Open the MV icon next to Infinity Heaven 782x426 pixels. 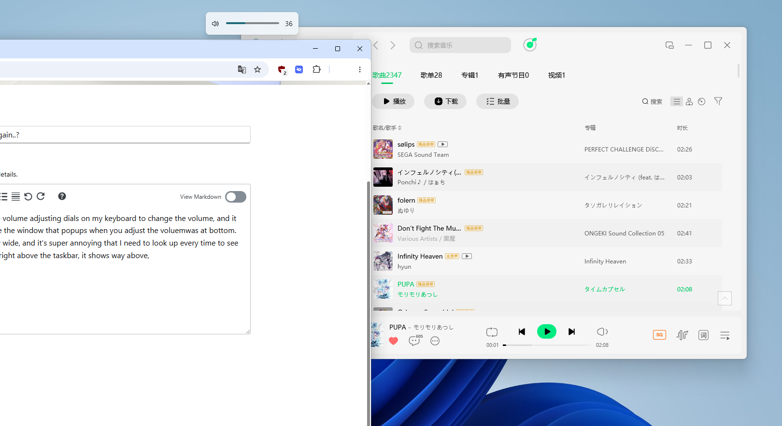(467, 256)
